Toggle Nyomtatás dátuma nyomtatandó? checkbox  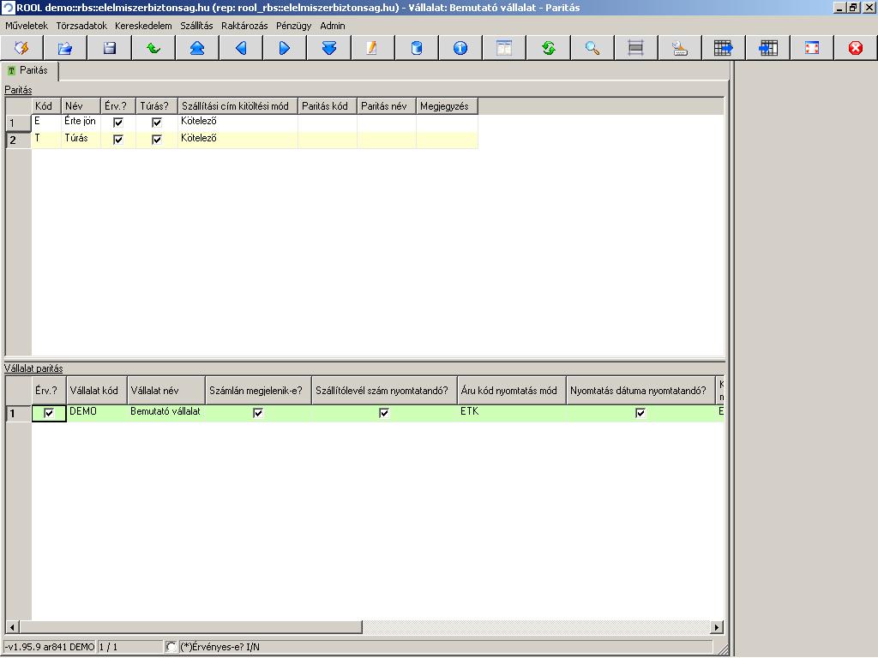640,413
